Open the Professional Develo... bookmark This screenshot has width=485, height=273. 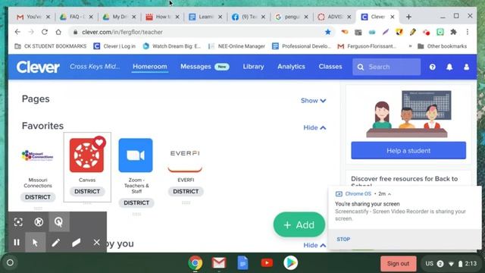(x=302, y=46)
